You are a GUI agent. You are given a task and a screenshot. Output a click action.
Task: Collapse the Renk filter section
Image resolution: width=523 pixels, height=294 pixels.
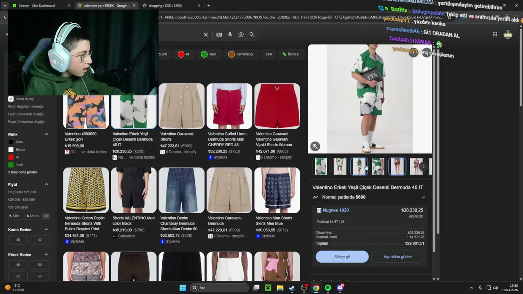(46, 134)
